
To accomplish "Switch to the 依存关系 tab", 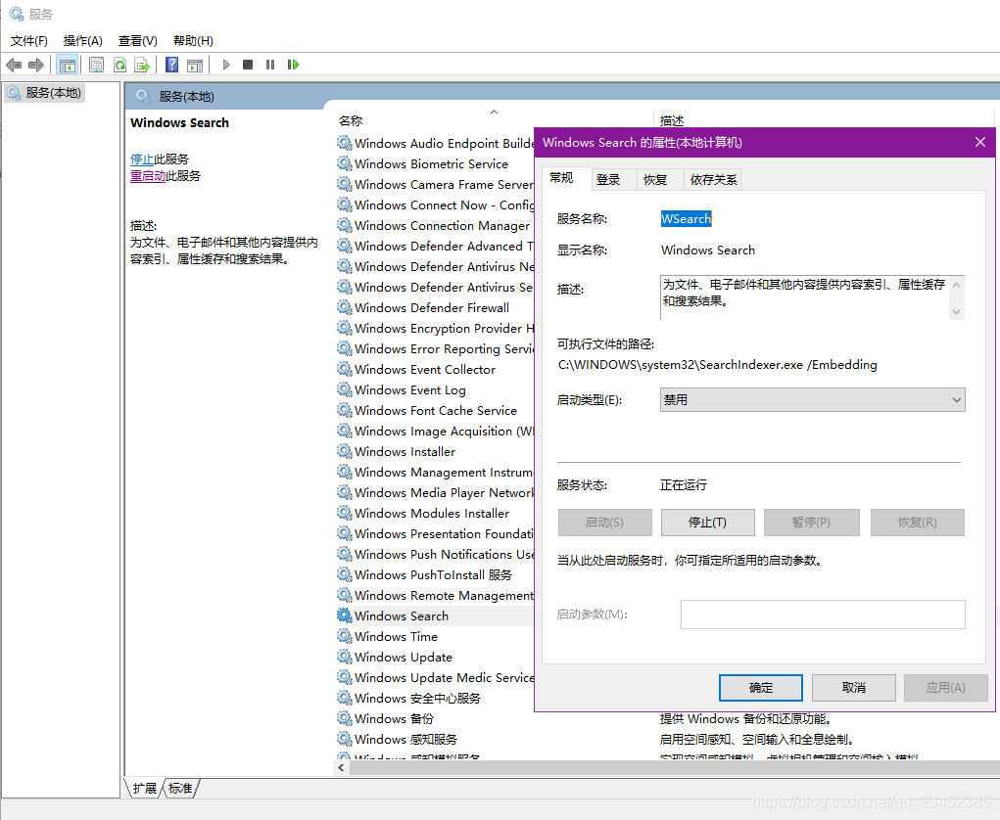I will (714, 180).
